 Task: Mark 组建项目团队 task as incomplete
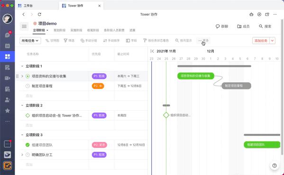click(x=27, y=145)
